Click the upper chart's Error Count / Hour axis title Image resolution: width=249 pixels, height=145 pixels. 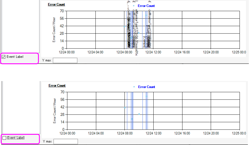54,30
